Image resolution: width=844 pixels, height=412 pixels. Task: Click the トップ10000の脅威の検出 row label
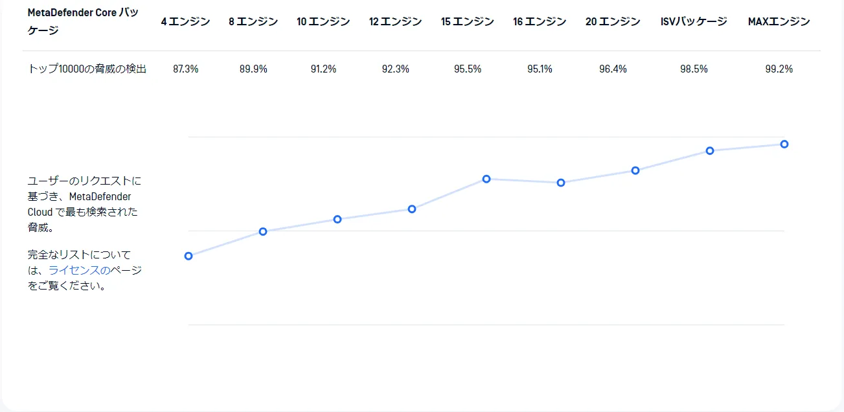[87, 69]
